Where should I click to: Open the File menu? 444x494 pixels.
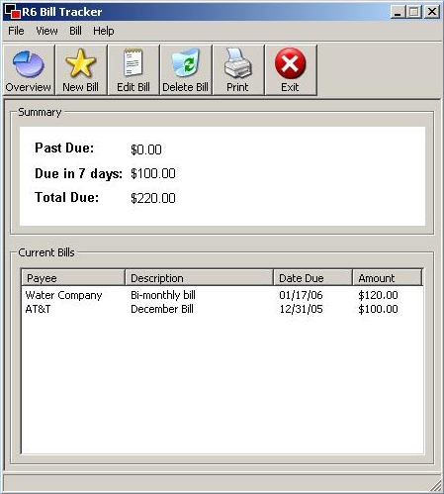pos(16,31)
